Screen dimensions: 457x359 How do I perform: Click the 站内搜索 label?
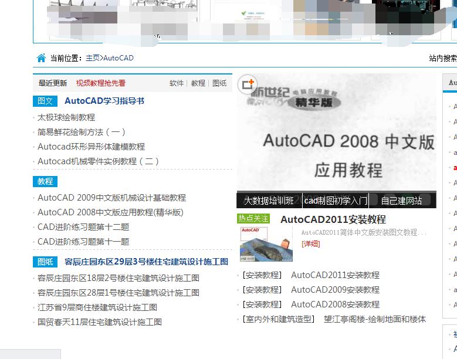click(443, 58)
